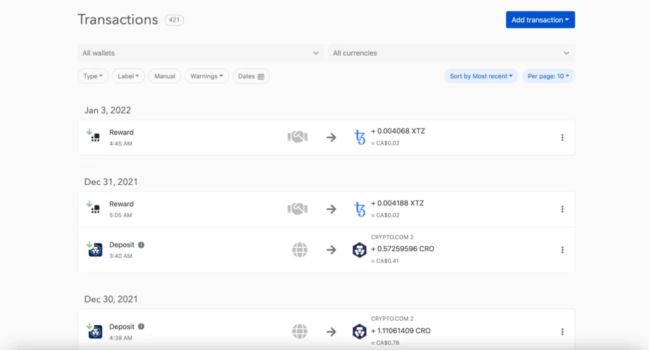Click the CRO coin icon beside 0.57259596 CRO
Screen dimensions: 649x350
pos(359,250)
